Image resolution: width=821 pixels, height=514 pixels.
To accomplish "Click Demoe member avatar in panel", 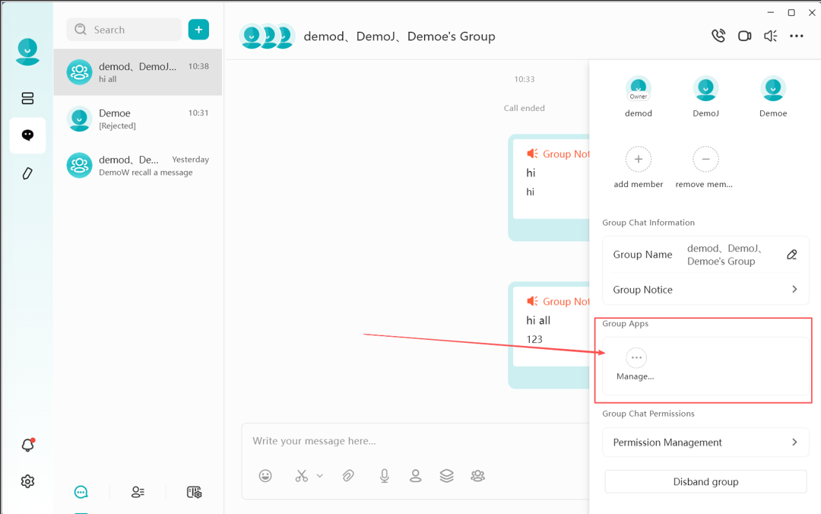I will (x=773, y=88).
